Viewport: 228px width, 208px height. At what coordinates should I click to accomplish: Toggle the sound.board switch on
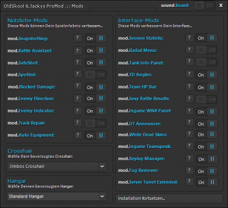pos(205,6)
